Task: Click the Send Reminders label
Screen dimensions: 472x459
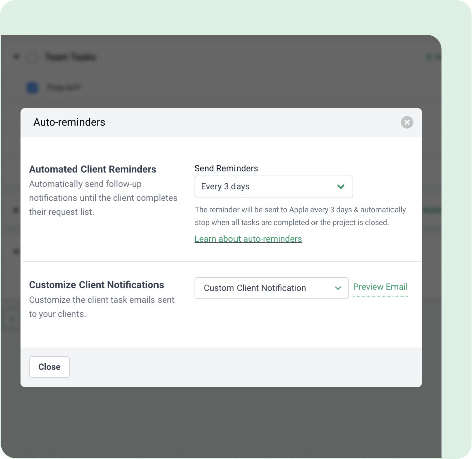Action: click(226, 168)
